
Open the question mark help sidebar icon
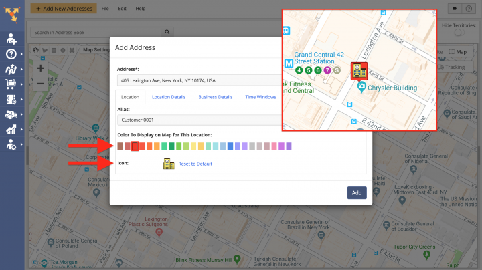click(x=11, y=54)
